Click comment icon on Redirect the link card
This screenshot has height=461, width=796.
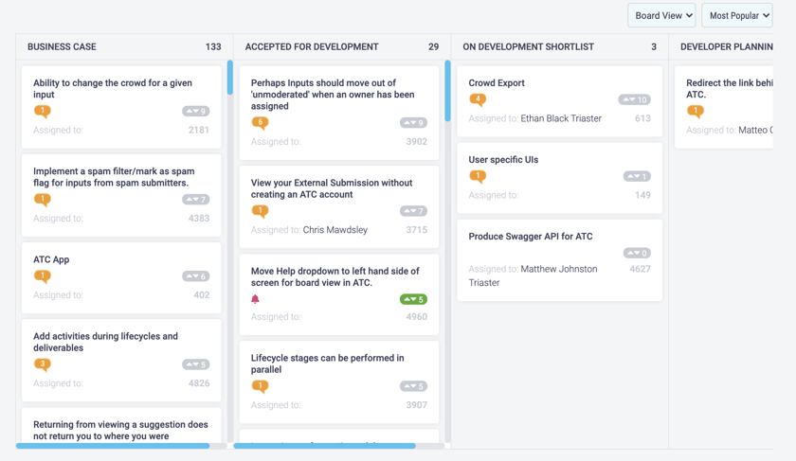coord(695,111)
